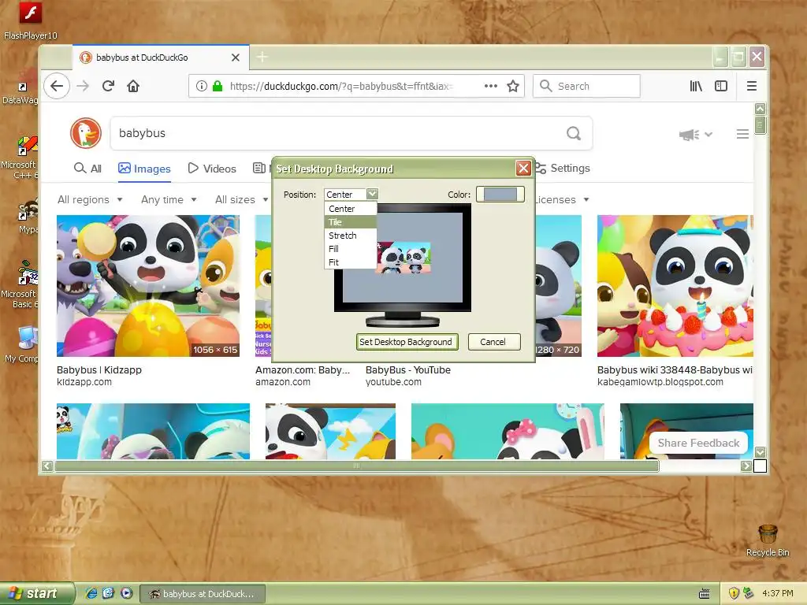The height and width of the screenshot is (605, 807).
Task: Expand the licenses filter dropdown
Action: pyautogui.click(x=562, y=199)
